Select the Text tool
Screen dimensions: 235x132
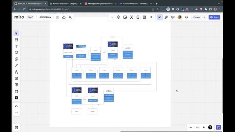(16, 46)
